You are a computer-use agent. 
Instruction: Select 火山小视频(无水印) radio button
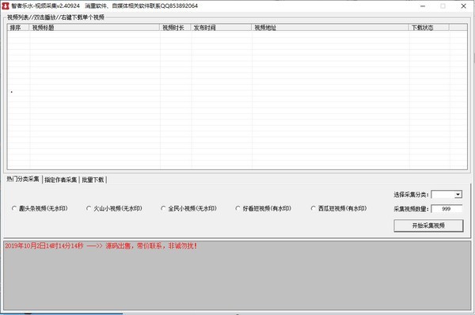[114, 208]
